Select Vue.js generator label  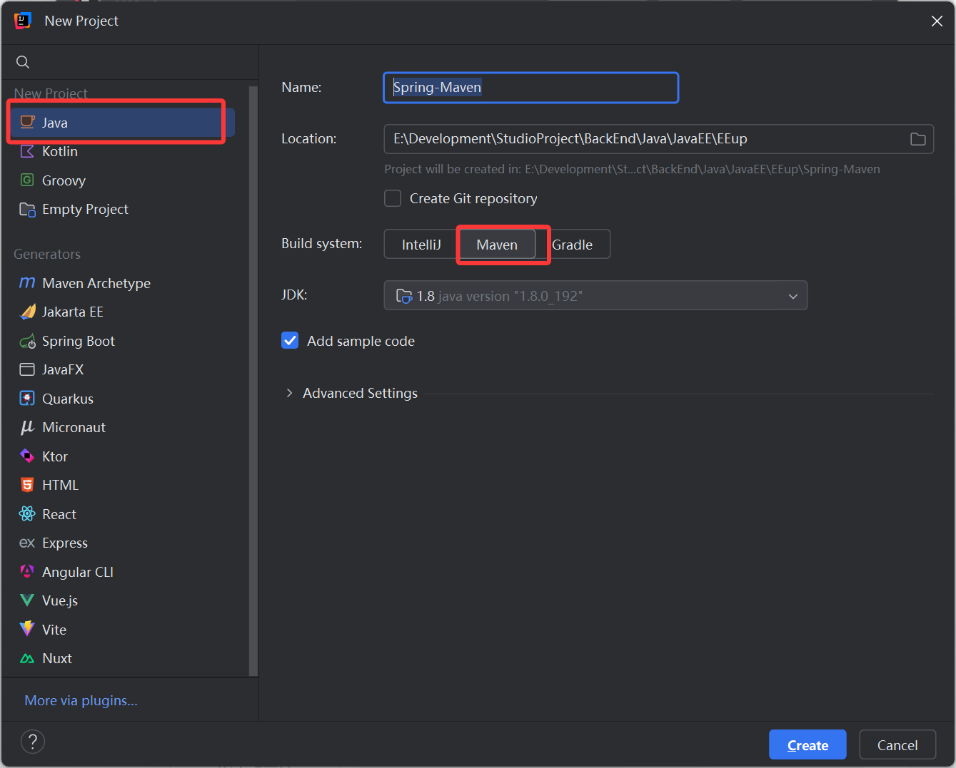coord(60,600)
